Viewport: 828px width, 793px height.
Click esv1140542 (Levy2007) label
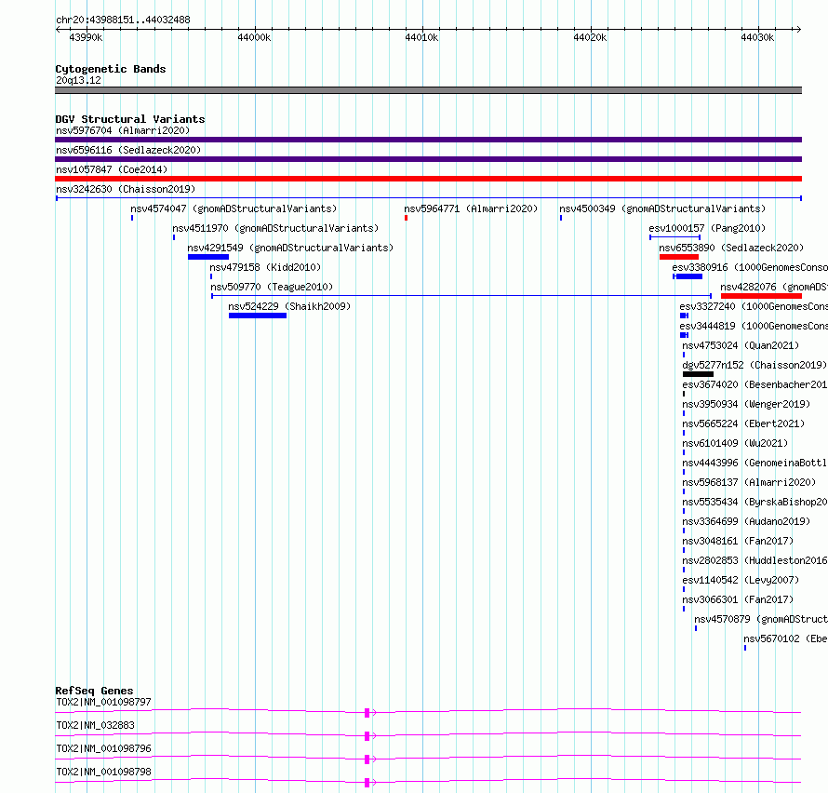tap(741, 580)
